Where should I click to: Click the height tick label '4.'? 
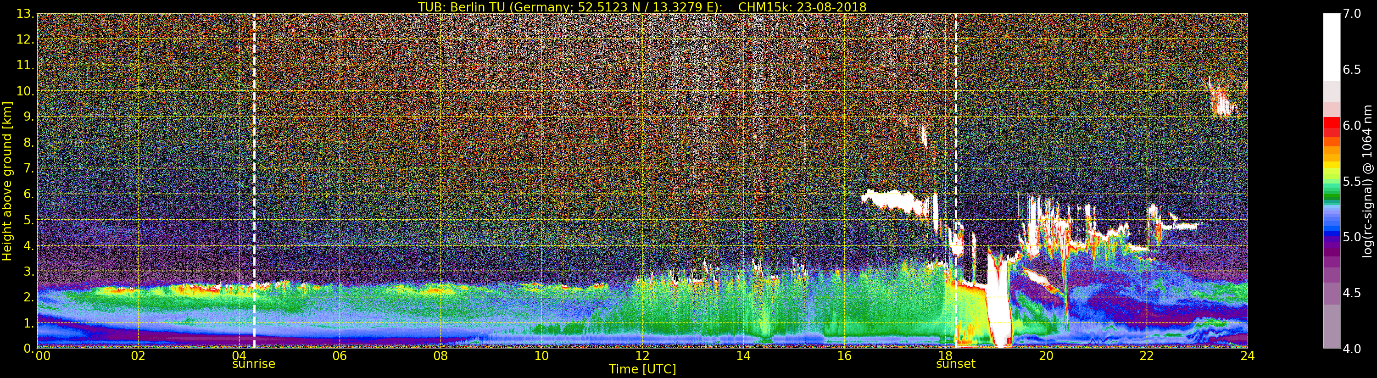pyautogui.click(x=28, y=245)
